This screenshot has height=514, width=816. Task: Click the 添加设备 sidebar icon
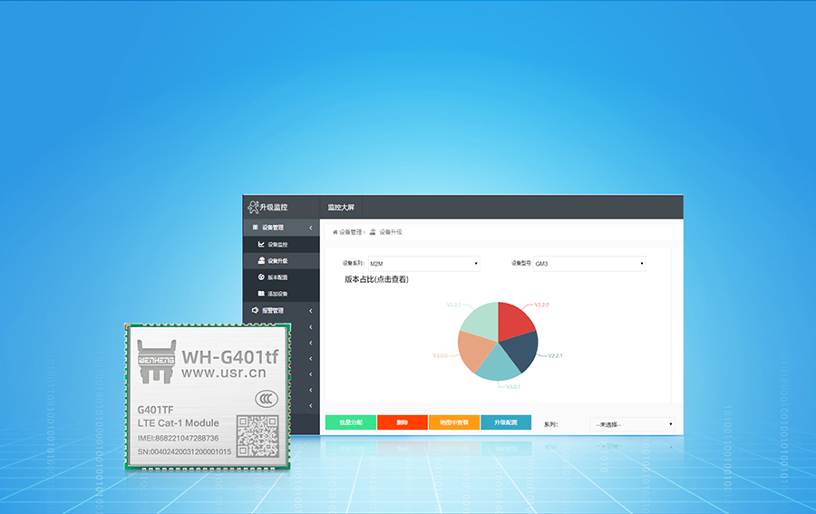point(261,294)
